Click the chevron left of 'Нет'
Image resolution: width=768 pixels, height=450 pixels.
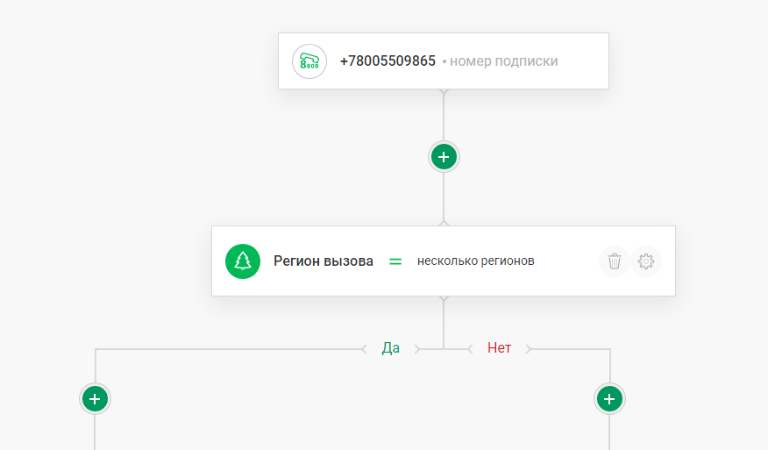point(470,349)
